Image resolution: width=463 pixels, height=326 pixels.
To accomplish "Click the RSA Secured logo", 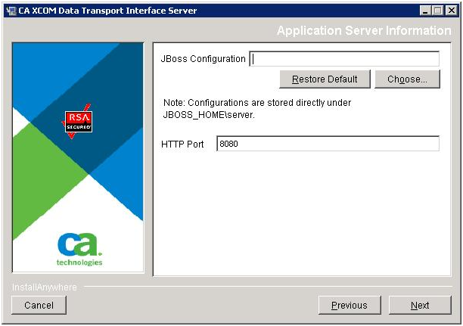I will 77,121.
